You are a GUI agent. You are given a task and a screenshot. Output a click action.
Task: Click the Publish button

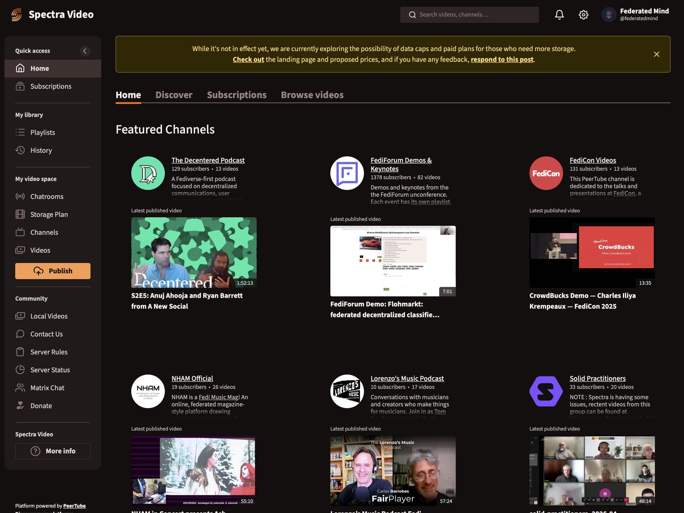pyautogui.click(x=53, y=271)
